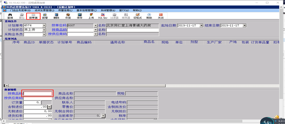
Task: Open the 帮助 menu in the menu bar
Action: (137, 10)
